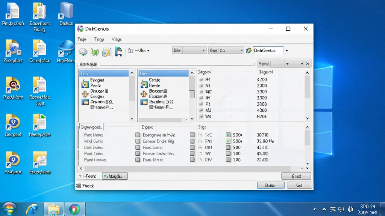The height and width of the screenshot is (216, 385).
Task: Click the volume icon in system tray
Action: 350,209
